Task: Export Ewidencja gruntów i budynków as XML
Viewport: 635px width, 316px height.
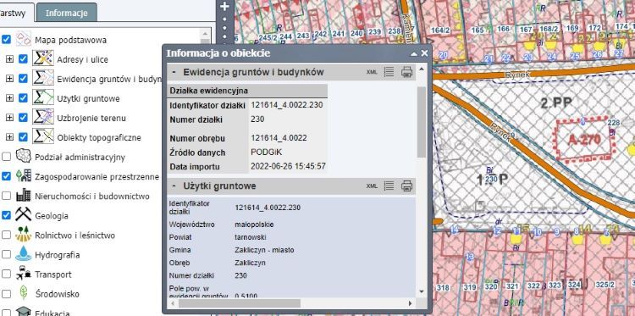Action: (x=372, y=72)
